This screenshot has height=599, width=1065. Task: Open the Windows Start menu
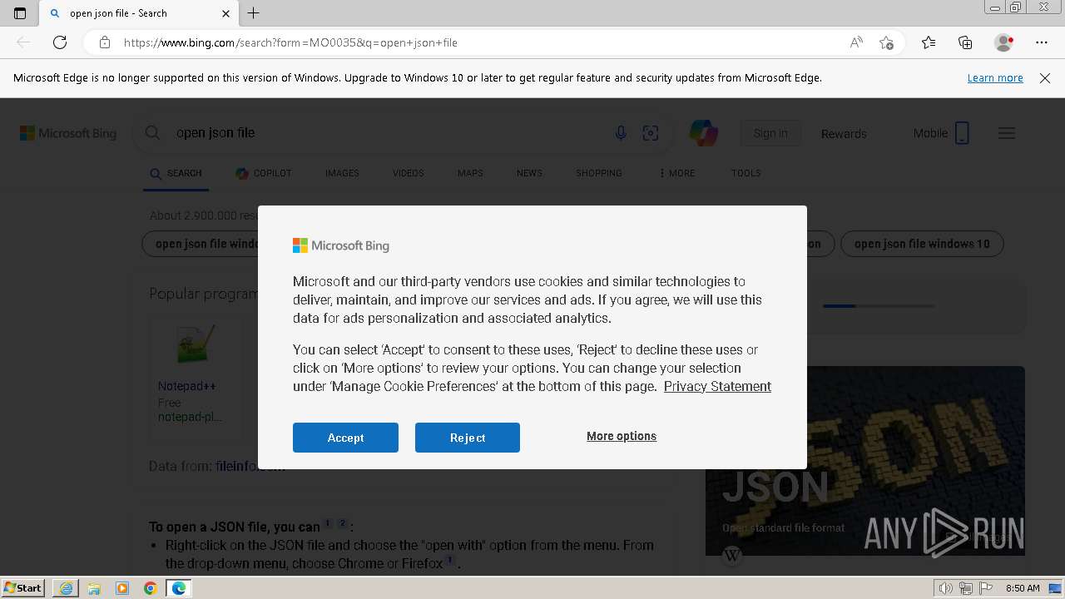tap(22, 587)
